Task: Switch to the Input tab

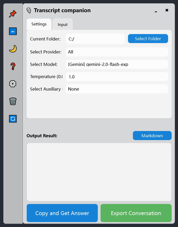Action: (62, 24)
